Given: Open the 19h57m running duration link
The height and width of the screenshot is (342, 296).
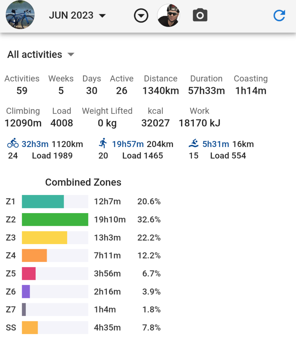Looking at the screenshot, I should tap(128, 144).
